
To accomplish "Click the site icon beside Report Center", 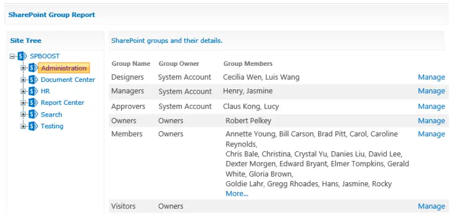I will click(x=33, y=103).
